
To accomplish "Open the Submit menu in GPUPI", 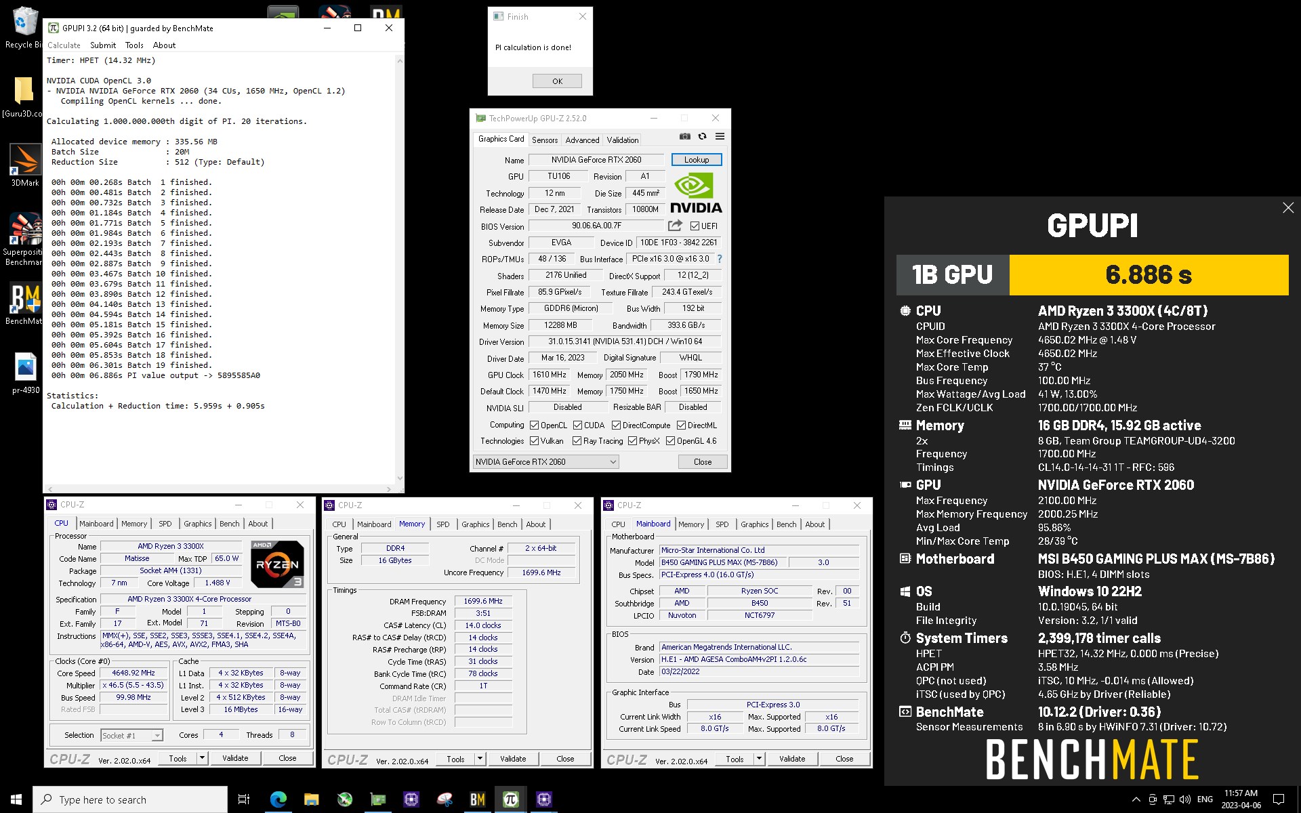I will point(103,45).
